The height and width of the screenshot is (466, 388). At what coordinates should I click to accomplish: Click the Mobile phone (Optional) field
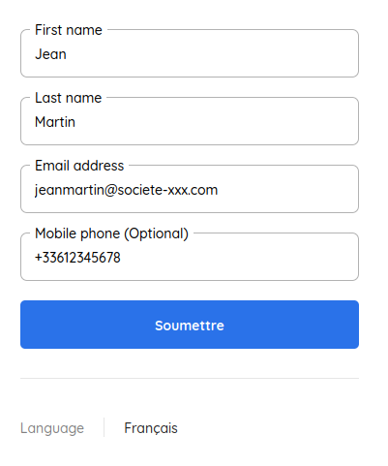pos(190,257)
